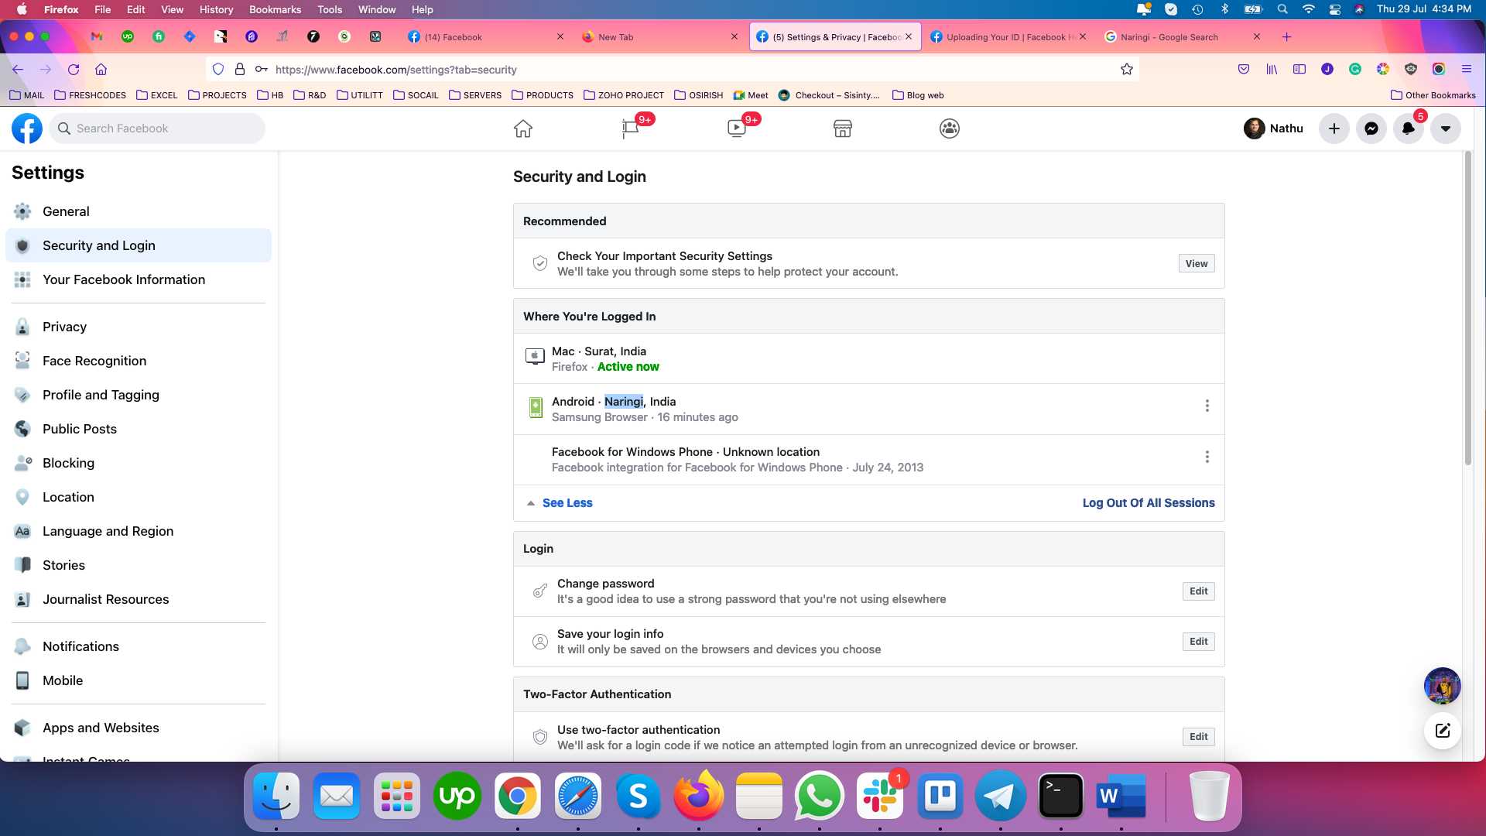Open chat head avatar thumbnail

[x=1443, y=686]
